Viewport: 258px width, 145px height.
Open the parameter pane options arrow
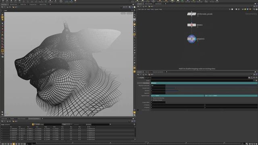click(x=257, y=72)
